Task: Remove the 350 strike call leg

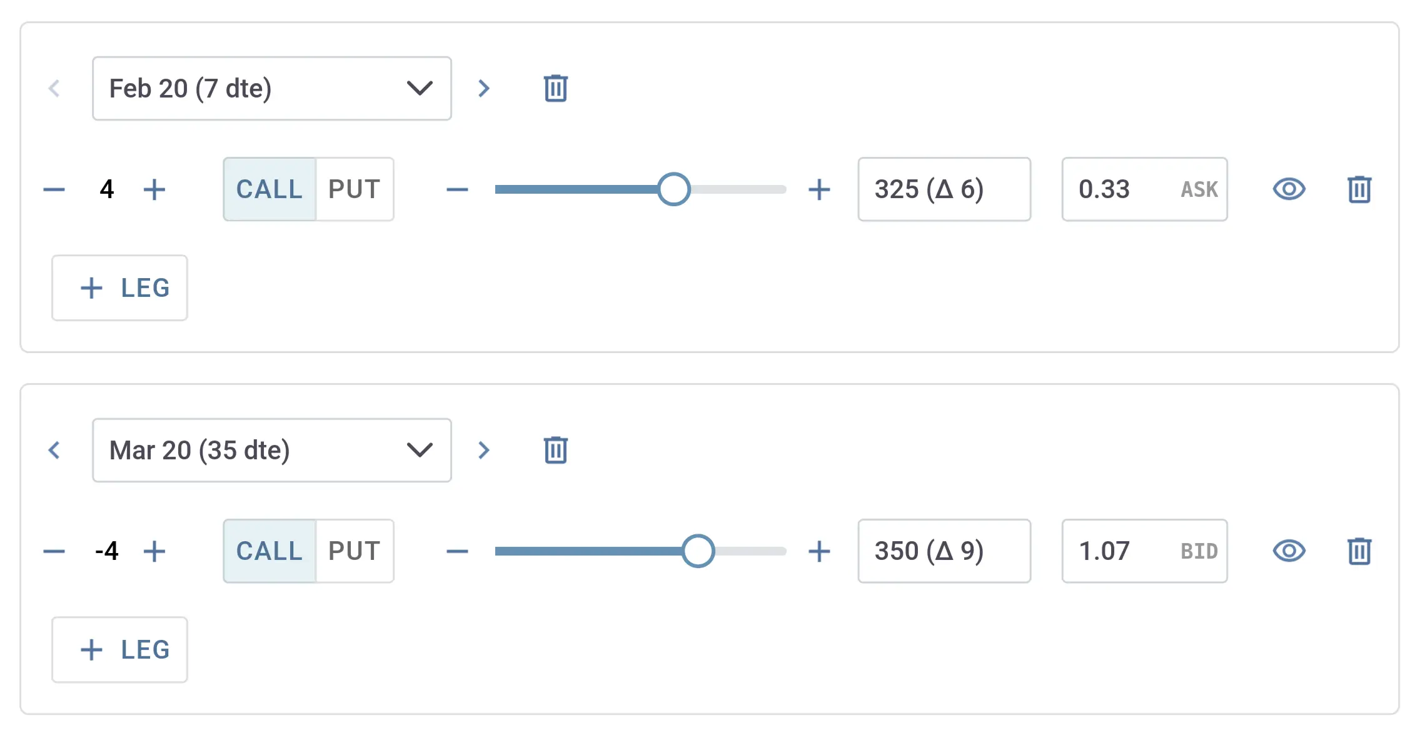Action: pyautogui.click(x=1358, y=551)
